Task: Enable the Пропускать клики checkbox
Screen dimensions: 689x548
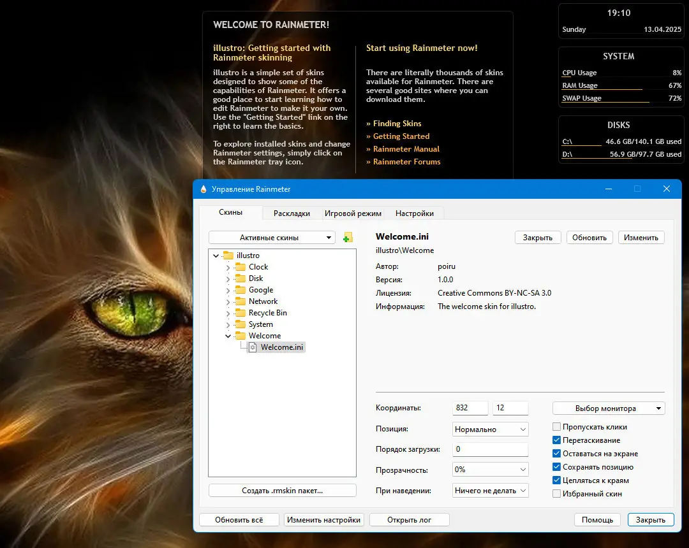Action: click(557, 427)
